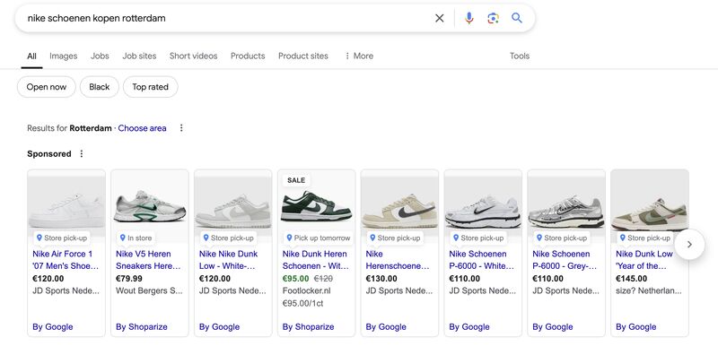Click the Nike V5 green-accent sneaker image
Viewport: 718px width, 355px height.
click(x=150, y=207)
